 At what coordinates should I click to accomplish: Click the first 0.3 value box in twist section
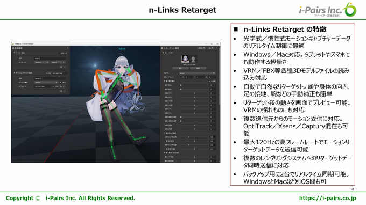[x=213, y=137]
